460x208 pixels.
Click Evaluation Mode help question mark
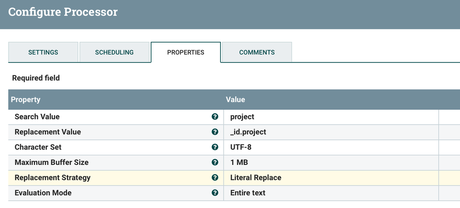pyautogui.click(x=215, y=193)
